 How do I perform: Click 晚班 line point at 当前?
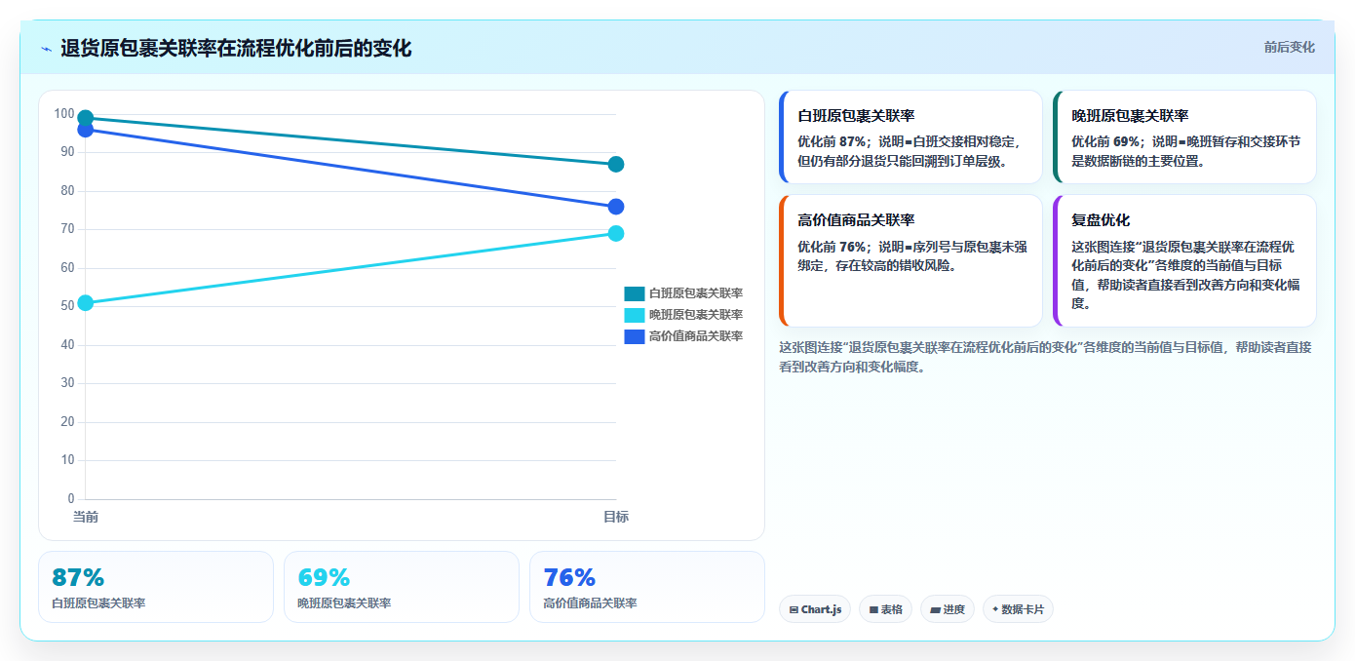pyautogui.click(x=86, y=302)
